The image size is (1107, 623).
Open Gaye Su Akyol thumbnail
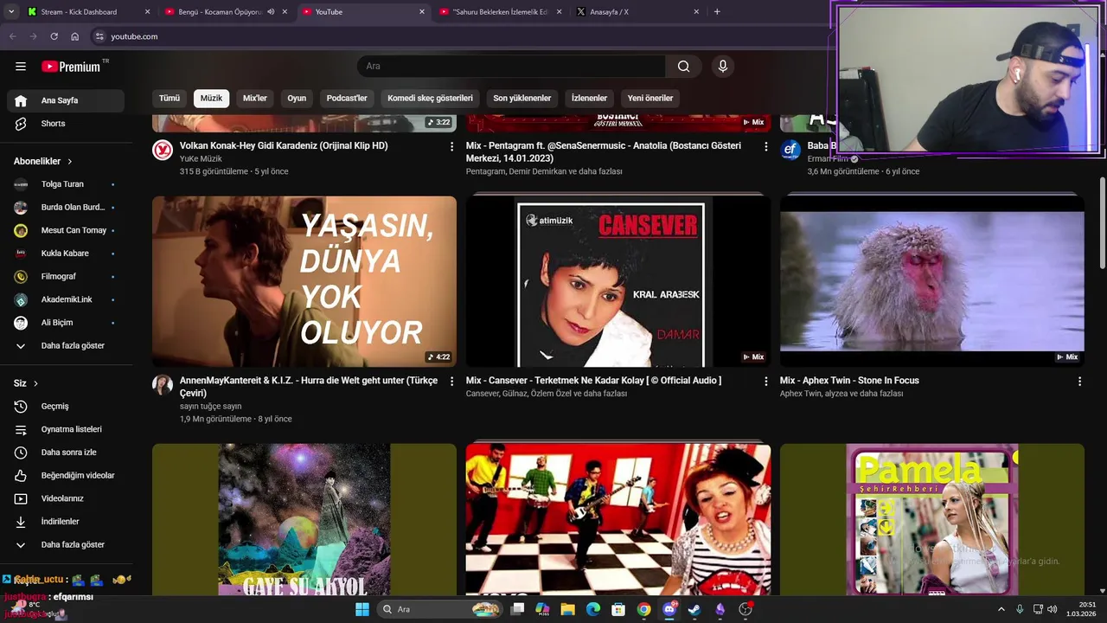[x=304, y=519]
